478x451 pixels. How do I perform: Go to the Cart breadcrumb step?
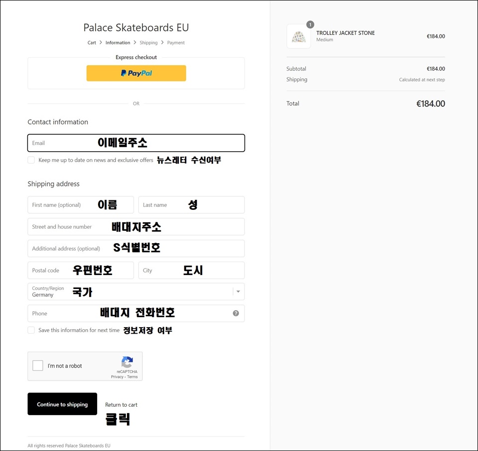click(92, 43)
